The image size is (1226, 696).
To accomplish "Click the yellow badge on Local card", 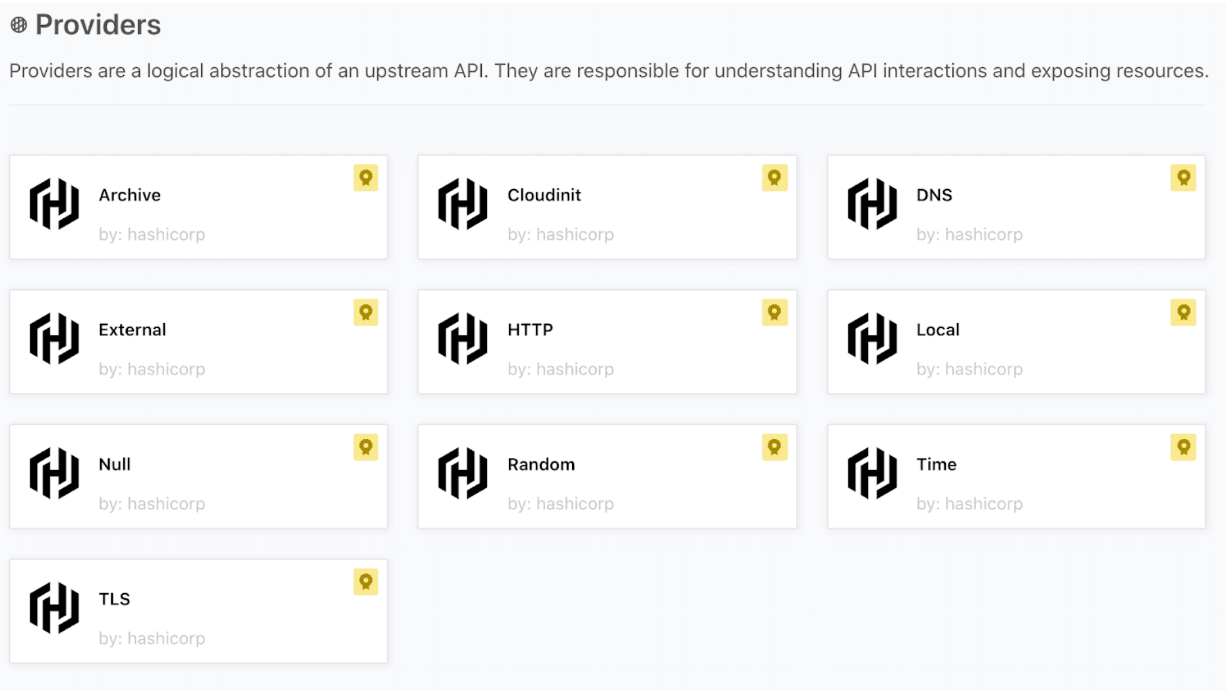I will [1183, 312].
